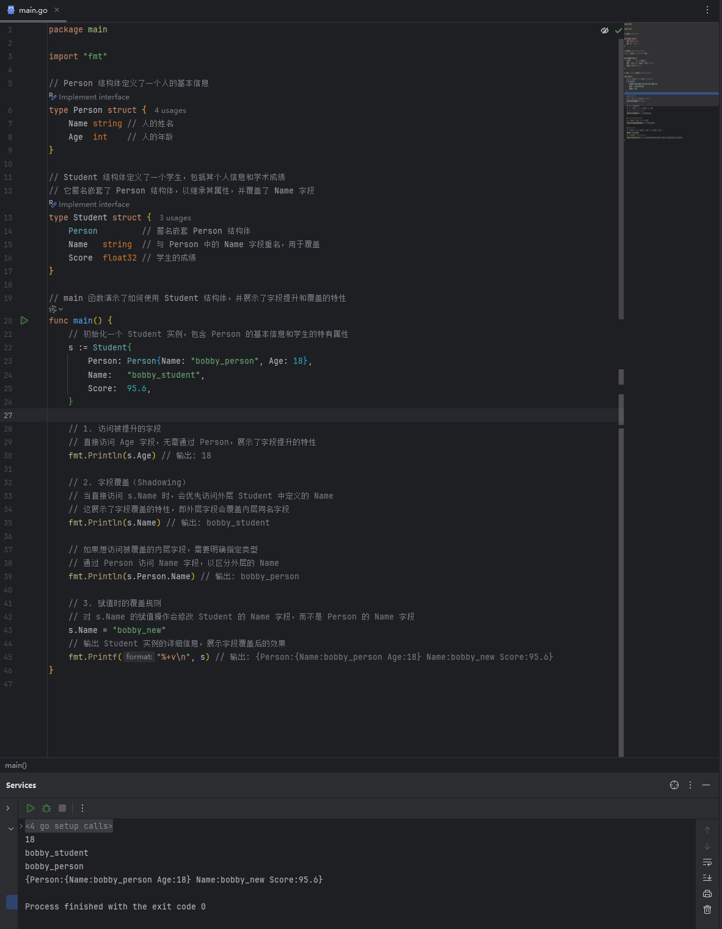
Task: Rerun program in Services toolbar
Action: [31, 808]
